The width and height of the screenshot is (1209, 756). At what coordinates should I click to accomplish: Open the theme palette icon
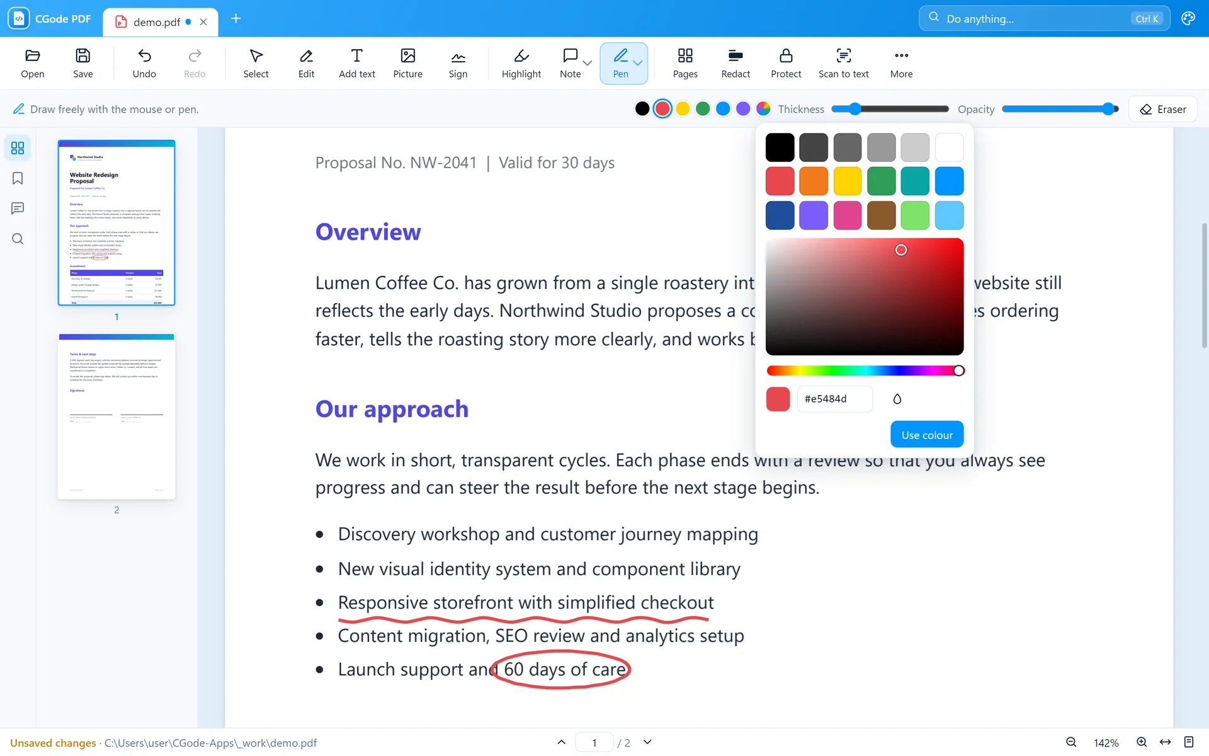click(x=1188, y=19)
